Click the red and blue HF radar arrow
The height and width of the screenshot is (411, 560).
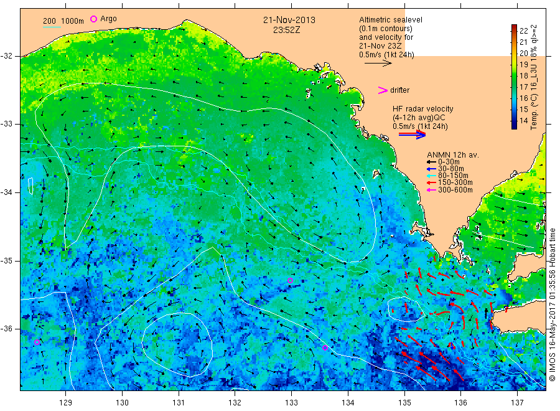412,135
